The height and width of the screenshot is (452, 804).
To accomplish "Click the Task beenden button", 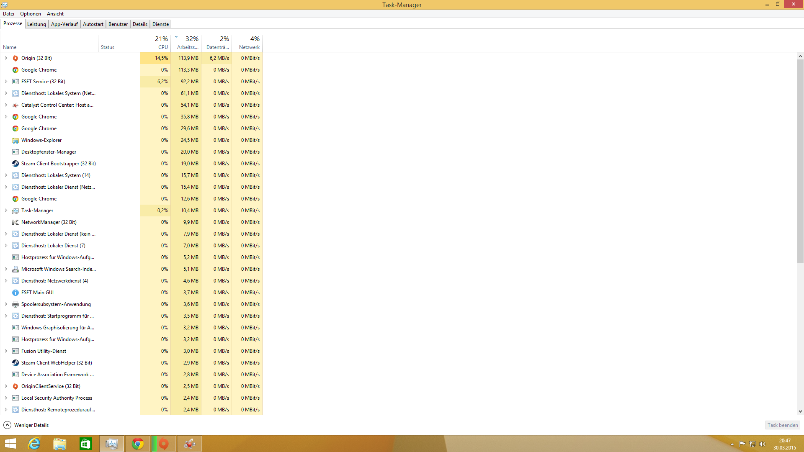I will click(x=783, y=425).
